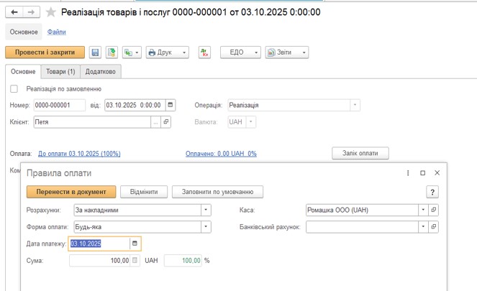Screen dimensions: 477x291
Task: Click help question mark button
Action: point(432,192)
